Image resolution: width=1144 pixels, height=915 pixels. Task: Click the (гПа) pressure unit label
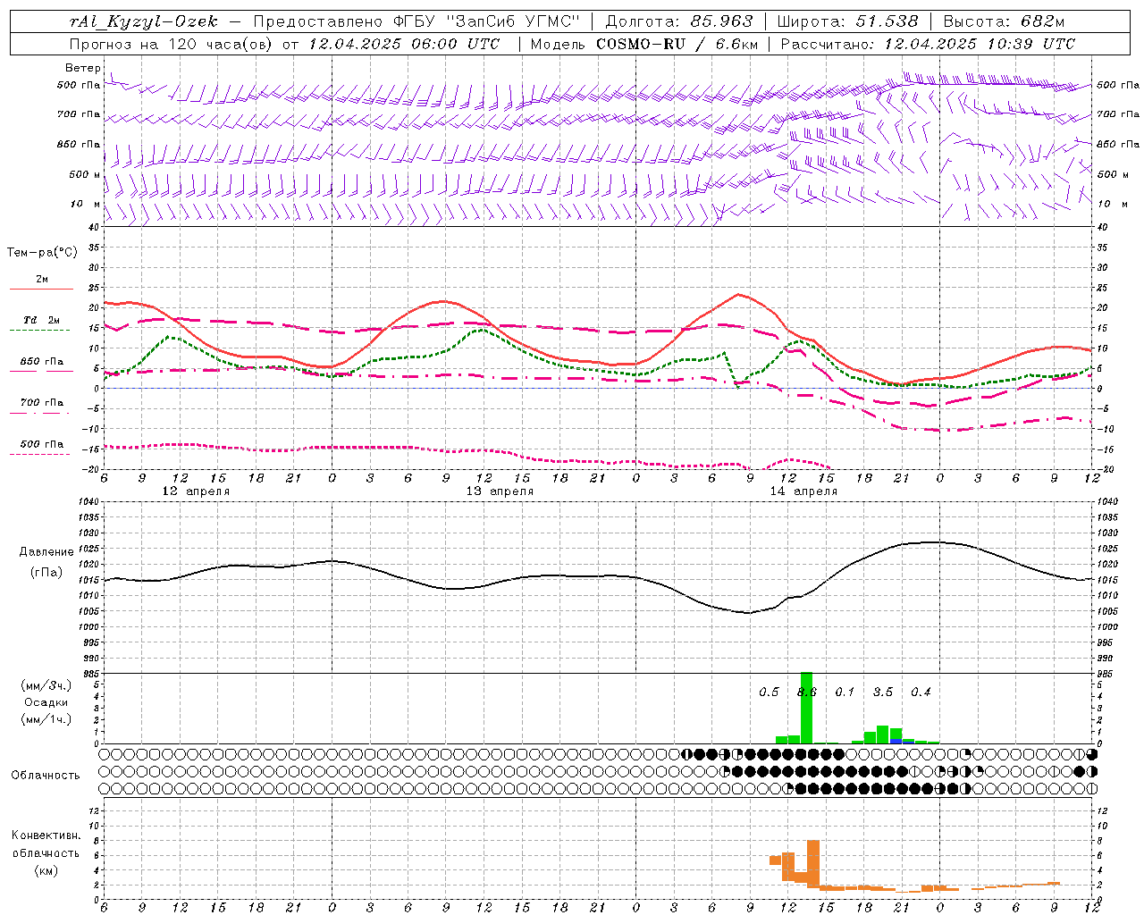(46, 573)
